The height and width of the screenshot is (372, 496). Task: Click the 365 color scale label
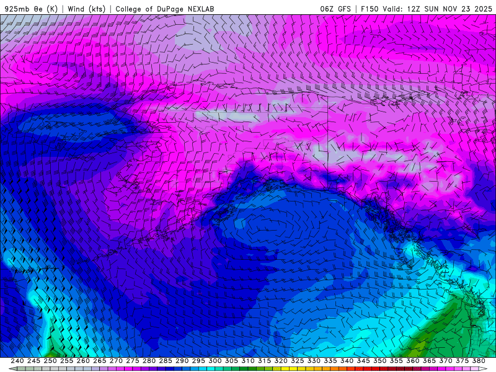click(x=429, y=361)
